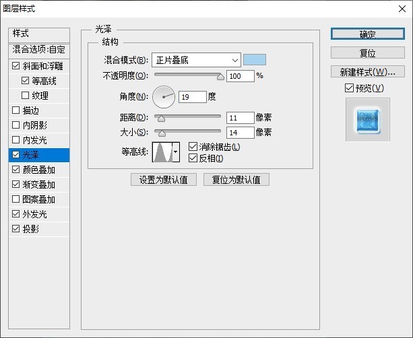Click the 新建样式(W)... button

point(367,71)
